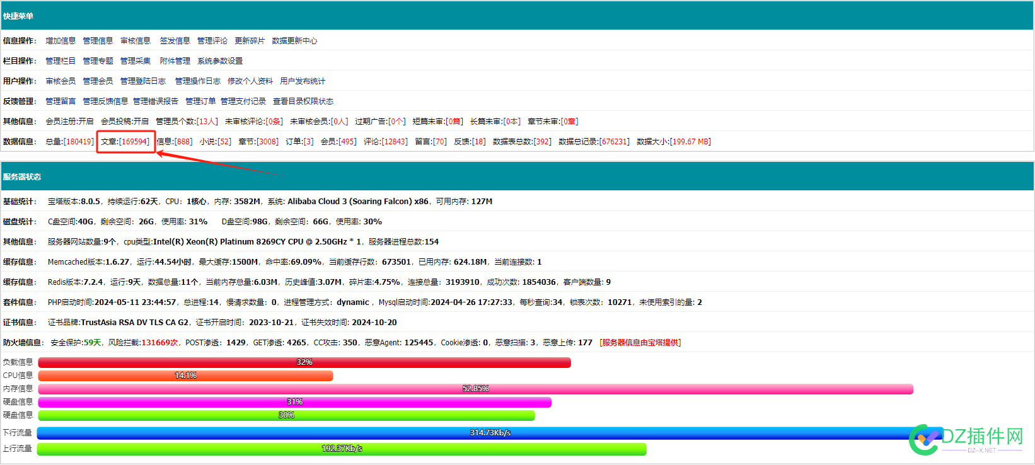Click 会员投稿:开启 status
This screenshot has height=465, width=1035.
click(x=125, y=122)
